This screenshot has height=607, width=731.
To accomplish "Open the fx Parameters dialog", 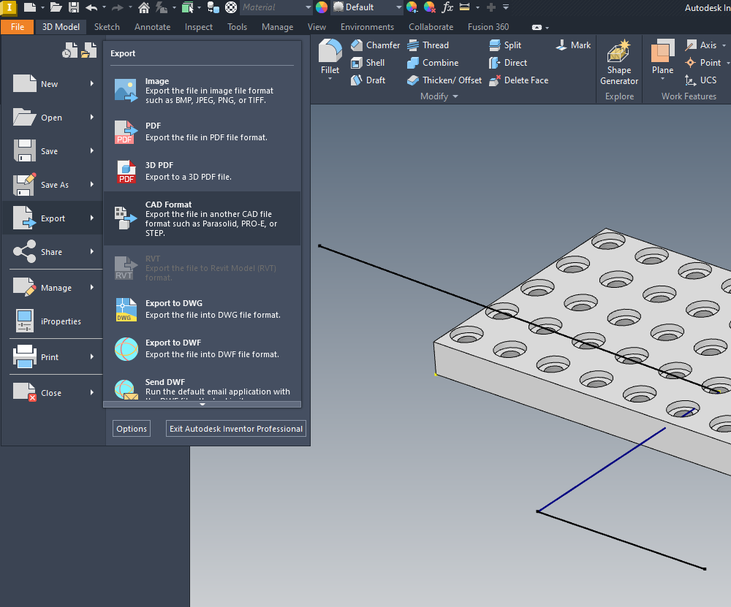I will (447, 7).
